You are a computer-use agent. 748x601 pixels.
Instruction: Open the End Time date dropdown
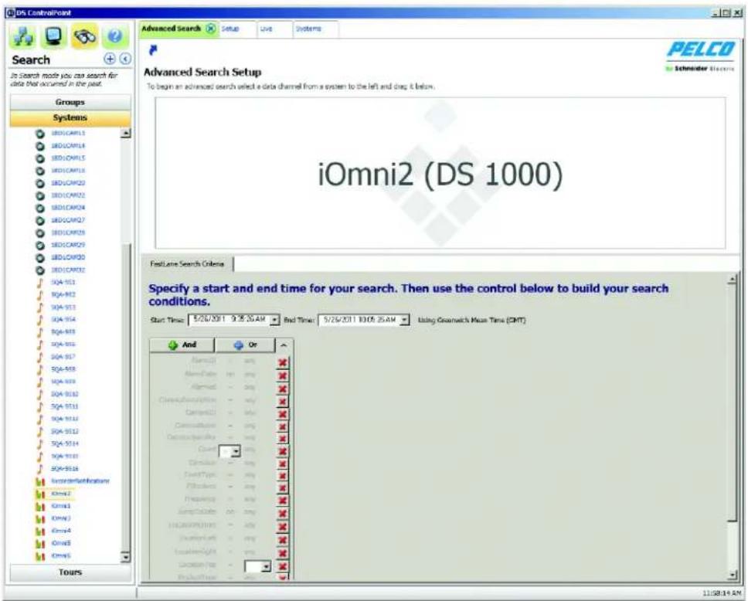coord(405,320)
